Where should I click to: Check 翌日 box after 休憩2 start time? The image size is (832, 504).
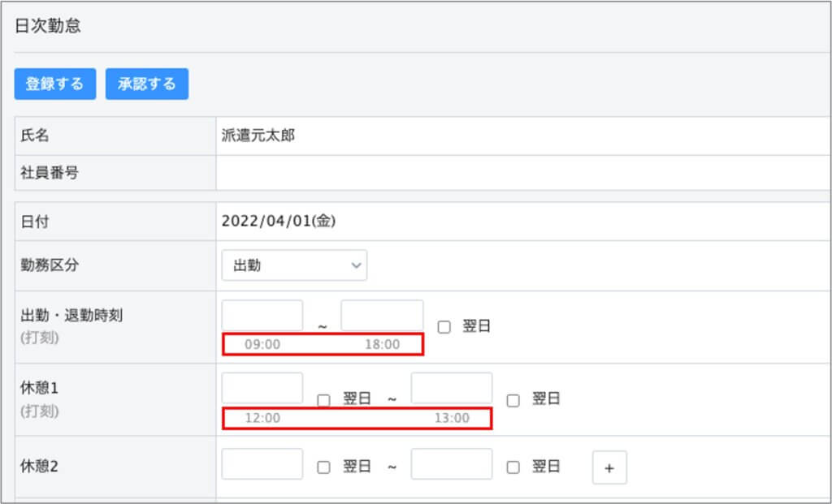click(323, 467)
